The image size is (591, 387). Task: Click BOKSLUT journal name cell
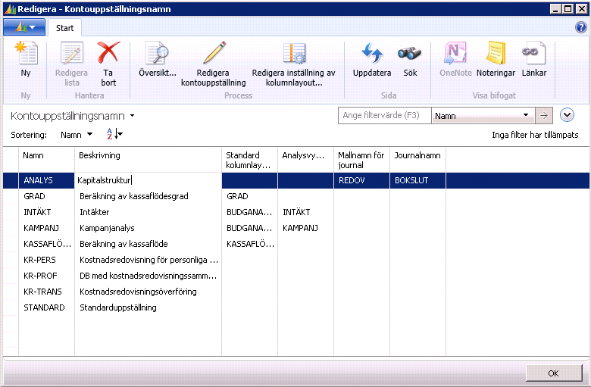tap(417, 180)
